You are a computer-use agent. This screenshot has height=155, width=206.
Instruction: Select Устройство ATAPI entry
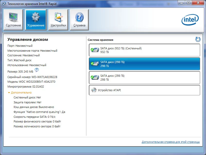click(x=144, y=90)
